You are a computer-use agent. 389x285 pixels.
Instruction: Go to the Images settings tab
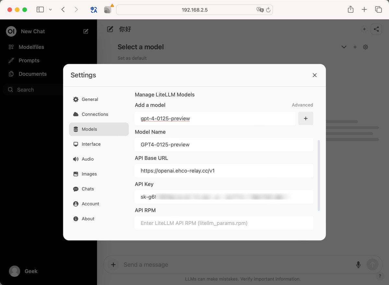pos(99,174)
